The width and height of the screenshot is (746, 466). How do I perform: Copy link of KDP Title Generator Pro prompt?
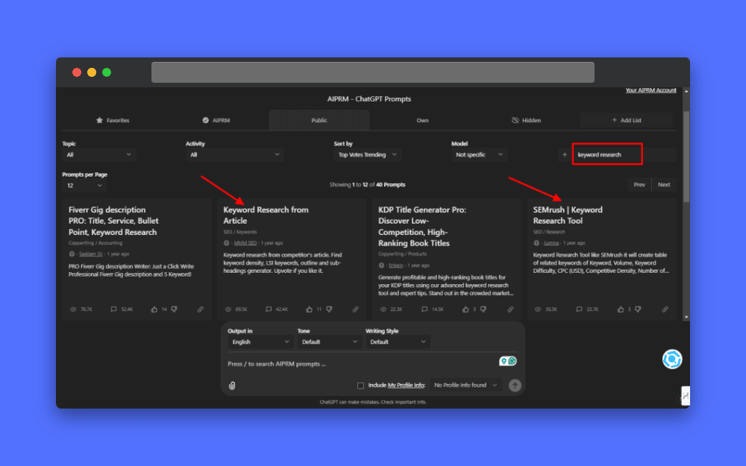pyautogui.click(x=510, y=309)
